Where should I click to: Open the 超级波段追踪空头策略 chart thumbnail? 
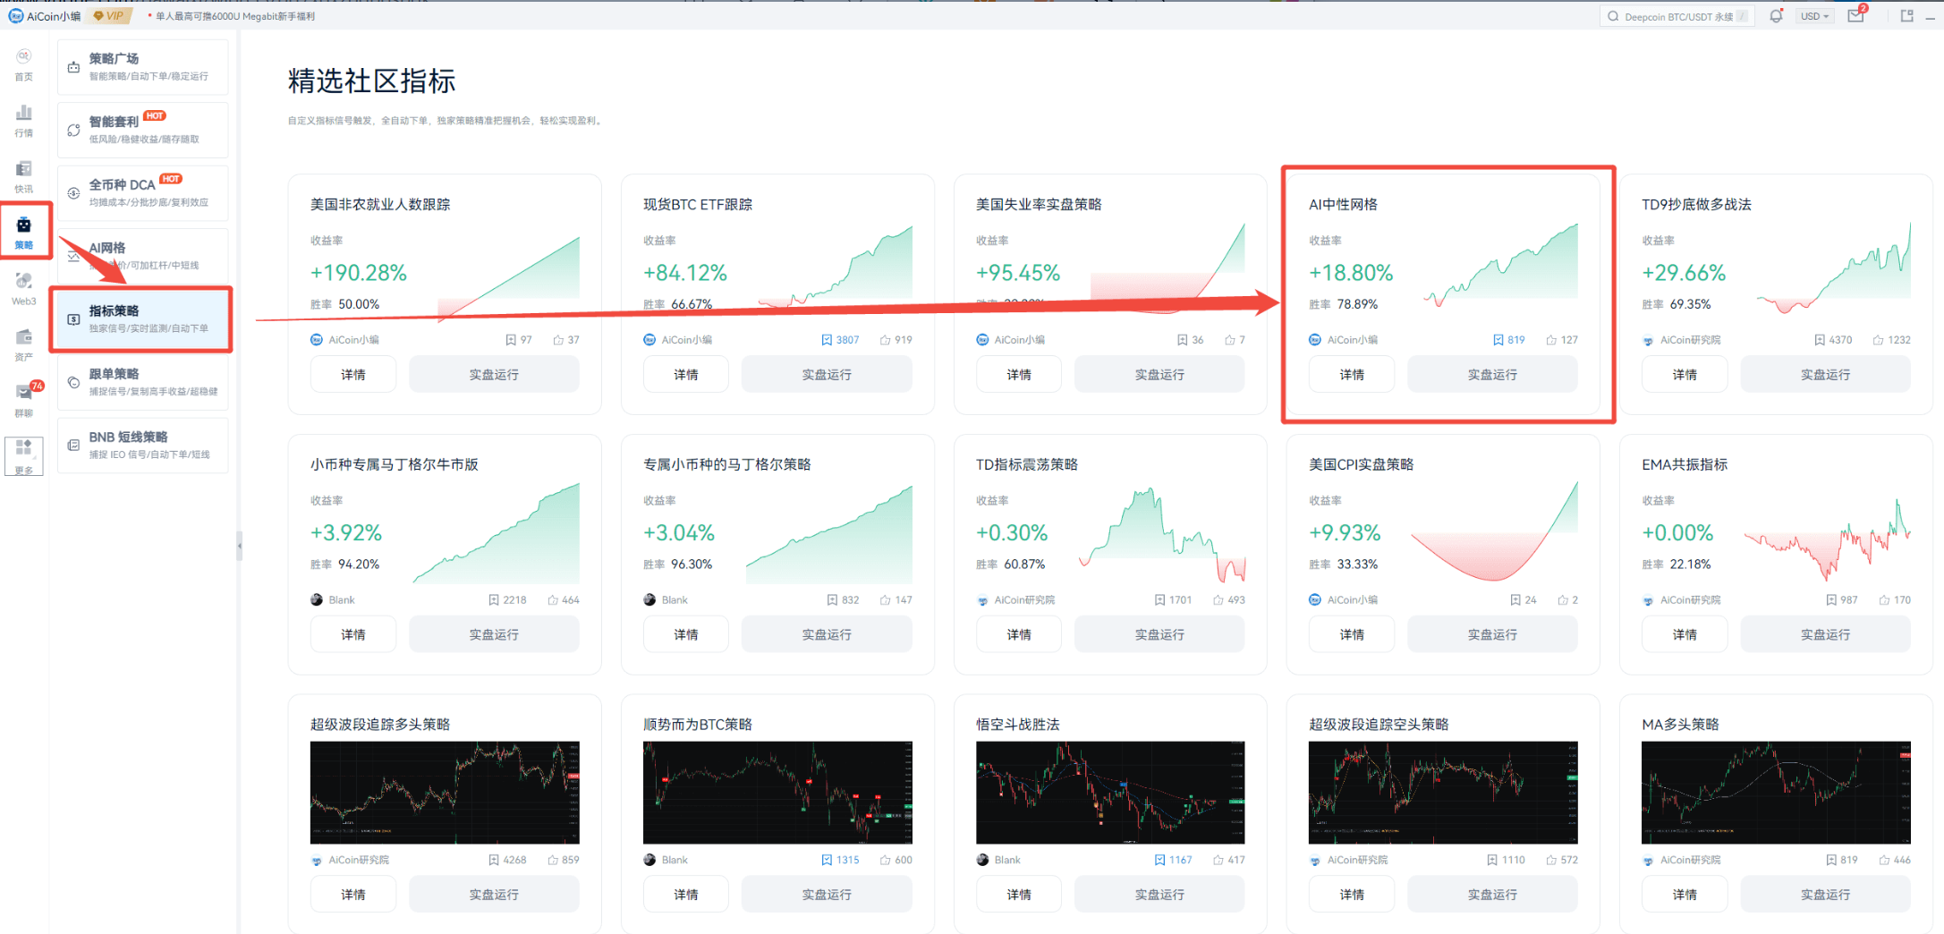tap(1443, 792)
